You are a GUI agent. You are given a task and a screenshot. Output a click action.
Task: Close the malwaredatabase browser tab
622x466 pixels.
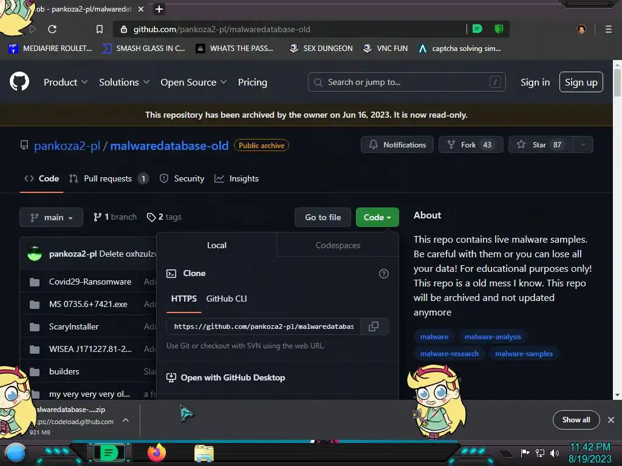pyautogui.click(x=141, y=9)
